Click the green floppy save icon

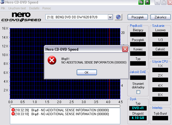coord(147,2)
